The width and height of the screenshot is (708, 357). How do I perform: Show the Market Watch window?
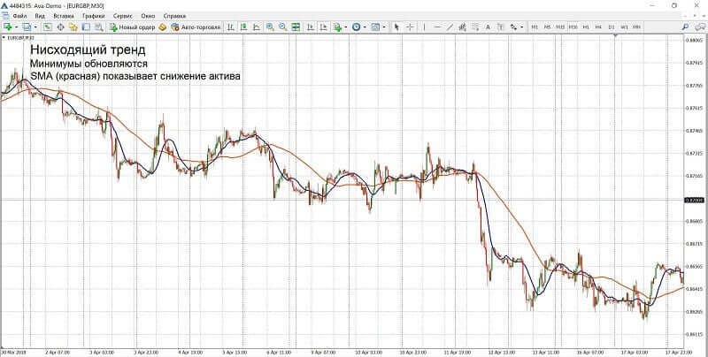click(48, 27)
